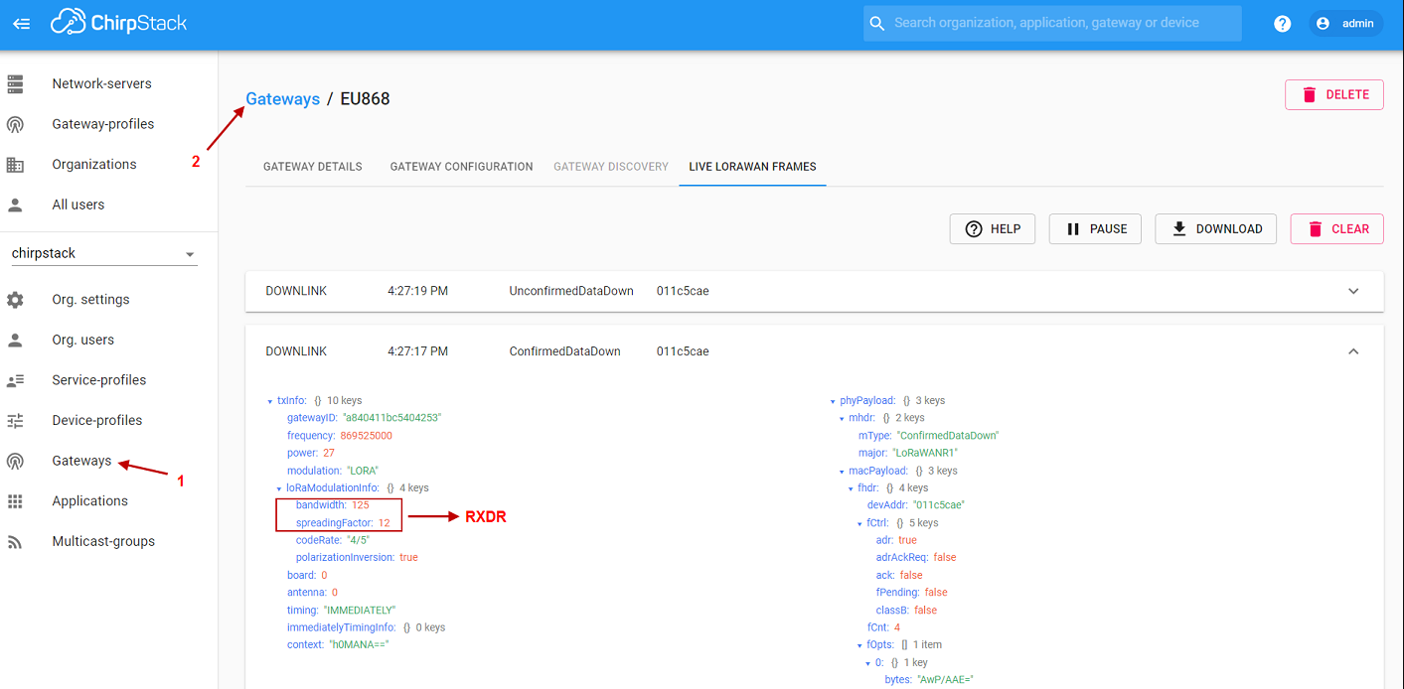Collapse the loRaModulationInfo node
The image size is (1404, 689).
pos(279,488)
